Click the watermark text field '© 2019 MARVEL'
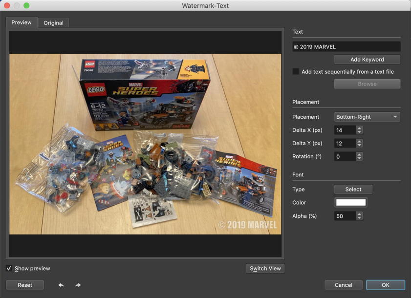The height and width of the screenshot is (298, 411). [x=346, y=46]
